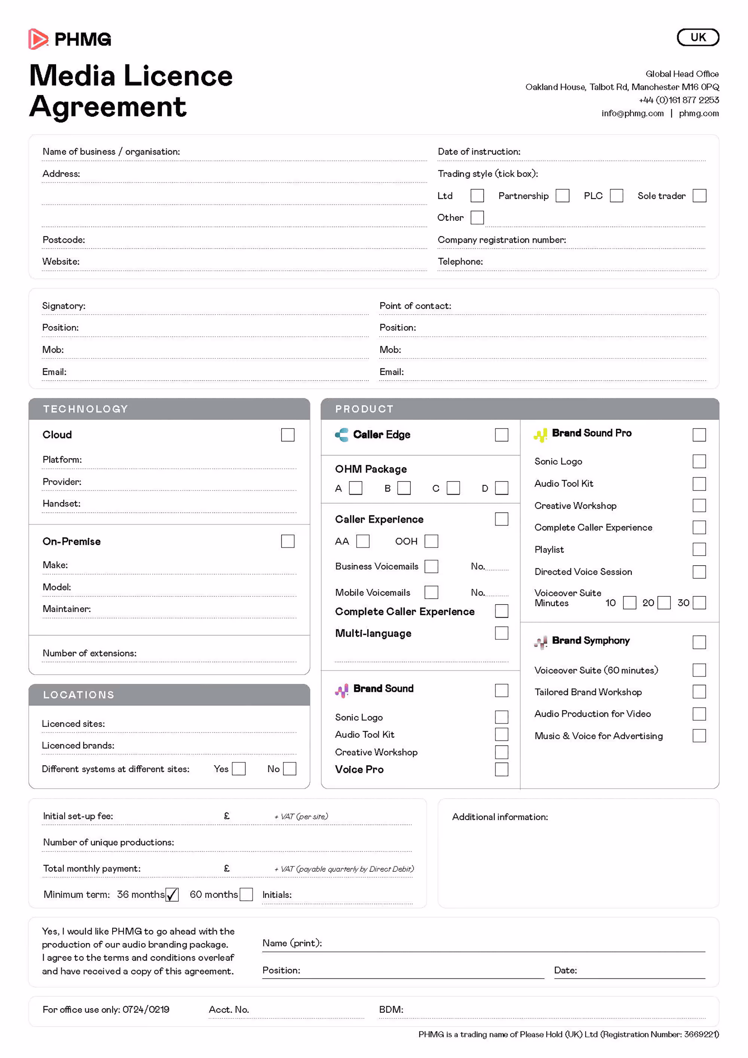Click the PHMG logo icon
The image size is (748, 1058).
(x=38, y=39)
